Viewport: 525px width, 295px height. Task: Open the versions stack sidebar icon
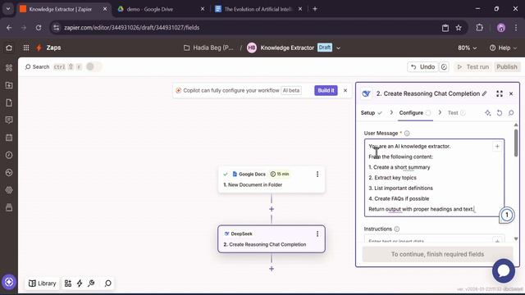coord(9,207)
